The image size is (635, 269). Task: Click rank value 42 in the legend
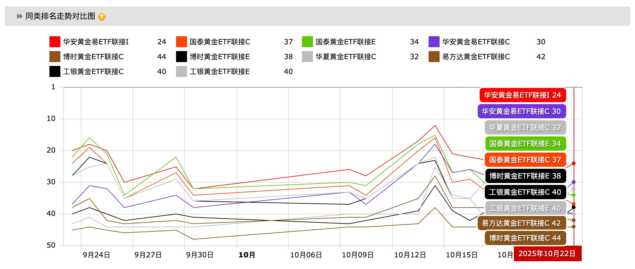pos(541,57)
